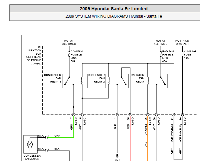Click the orange ORG wire at pin 26
The height and width of the screenshot is (161, 200).
pyautogui.click(x=147, y=138)
